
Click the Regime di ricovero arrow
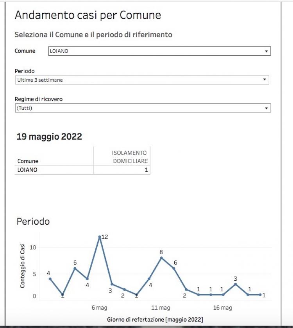pyautogui.click(x=266, y=108)
